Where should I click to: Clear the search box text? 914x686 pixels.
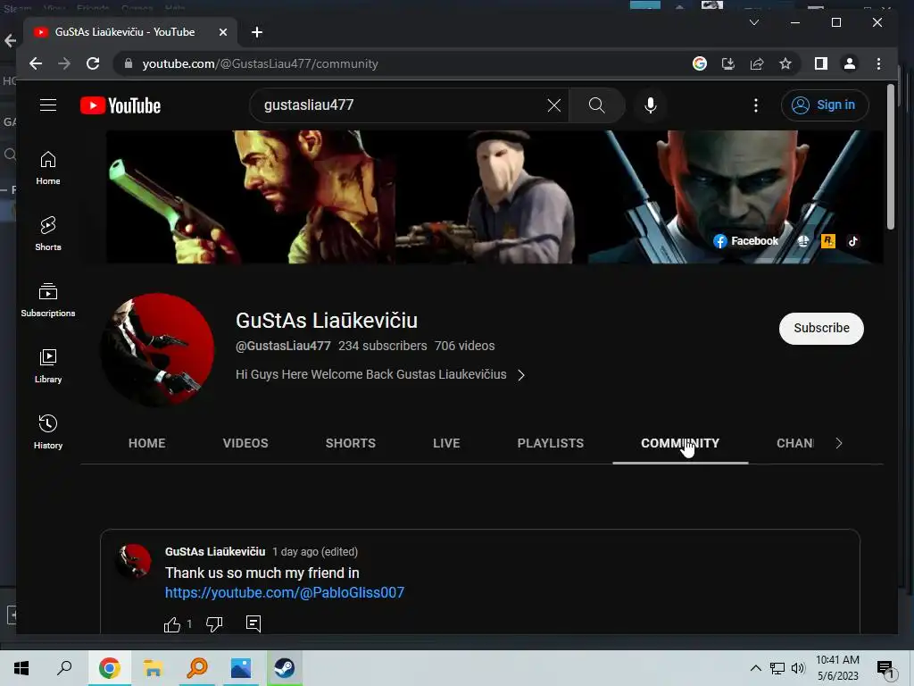(553, 105)
